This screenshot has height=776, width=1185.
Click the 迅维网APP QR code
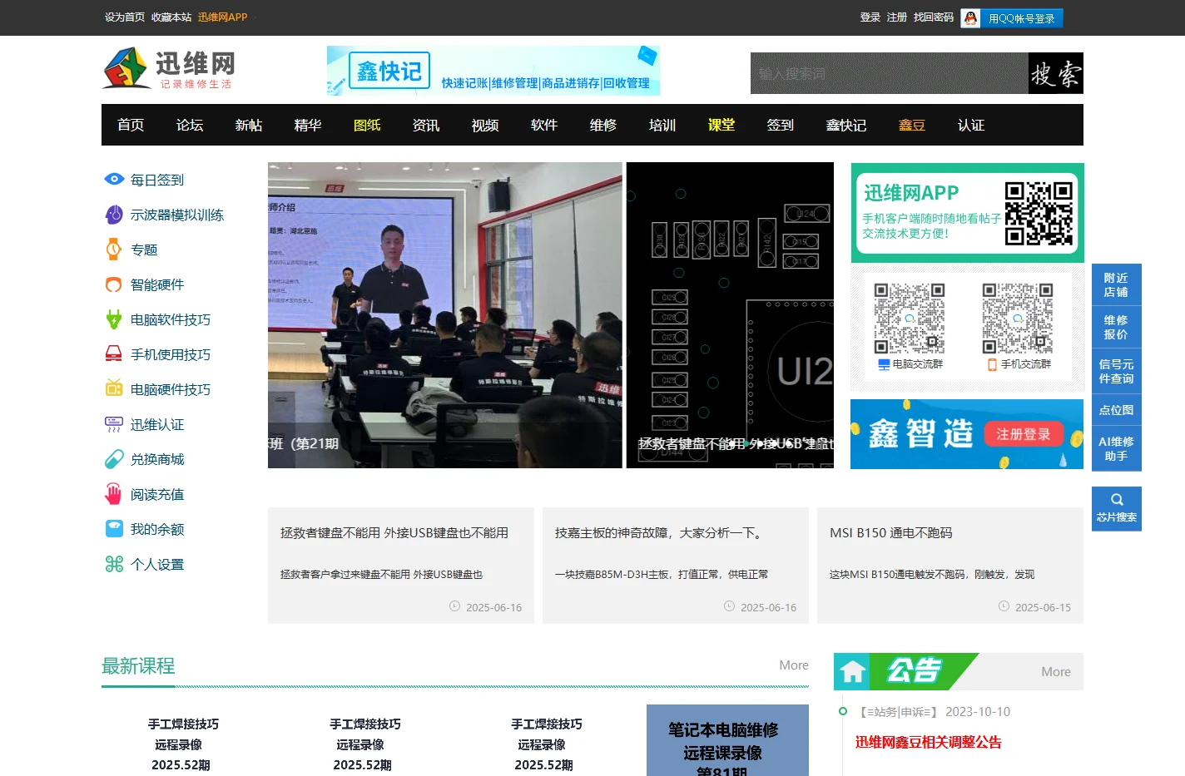pos(1039,214)
